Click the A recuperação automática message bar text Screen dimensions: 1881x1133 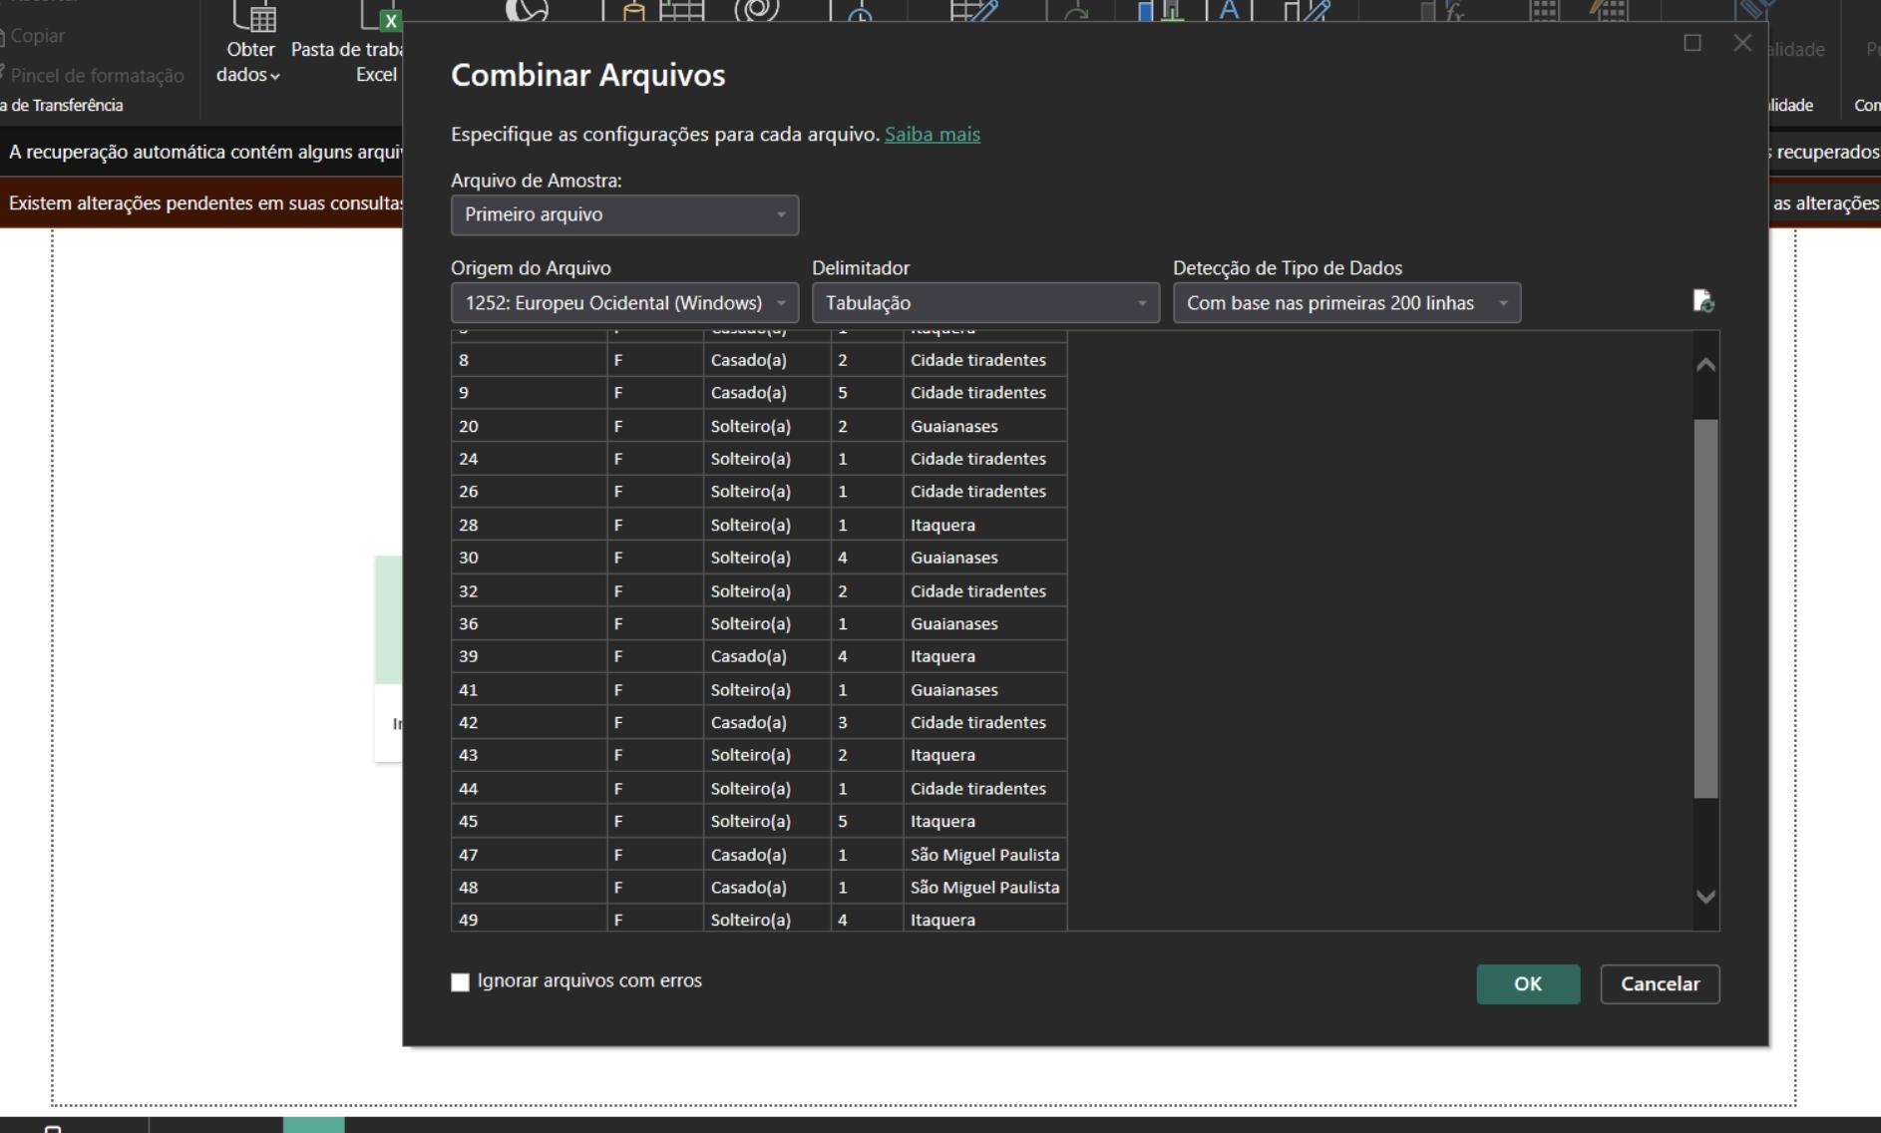[204, 152]
